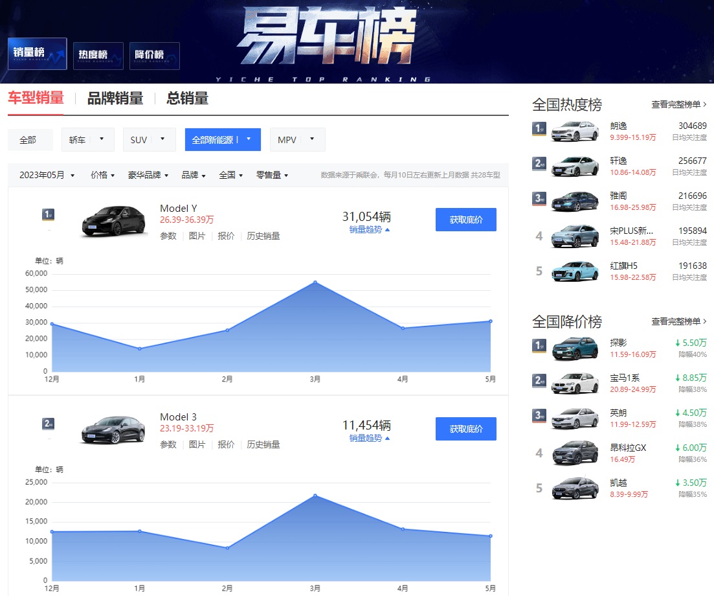View full 全国降价榜 list via 查看完整榜单
Screen dimensions: 714x596
[678, 321]
